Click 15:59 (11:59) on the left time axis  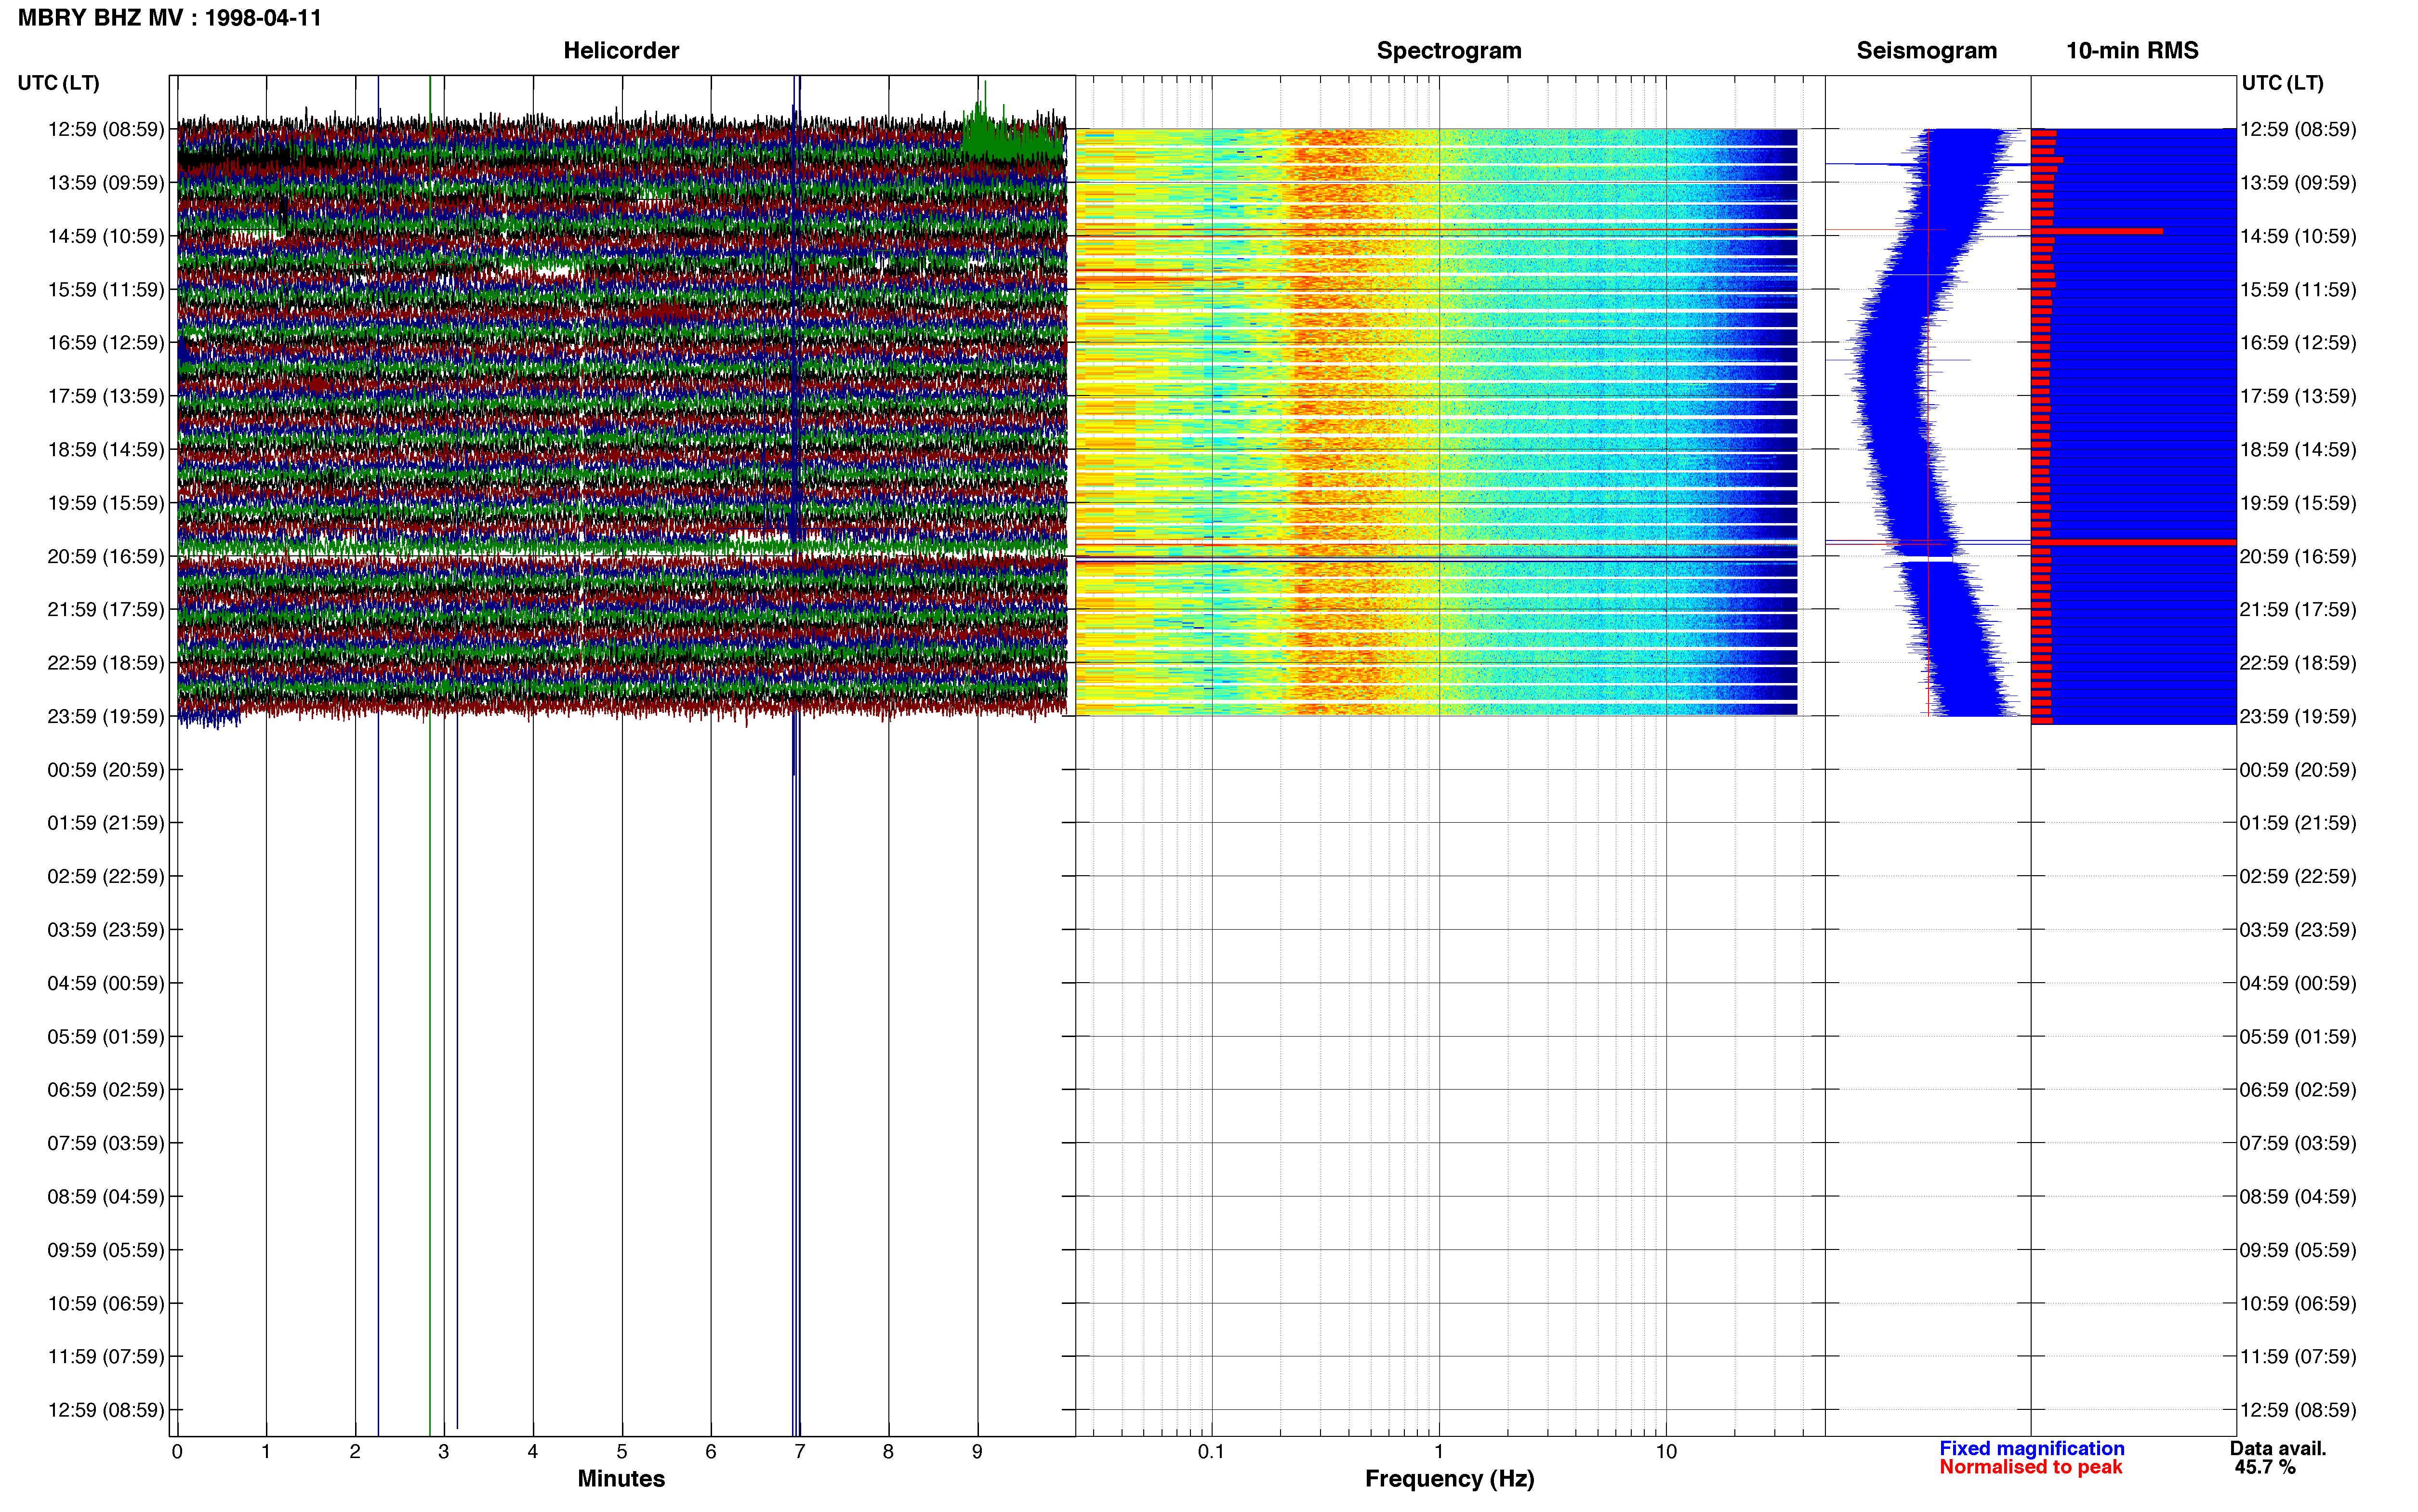tap(106, 290)
